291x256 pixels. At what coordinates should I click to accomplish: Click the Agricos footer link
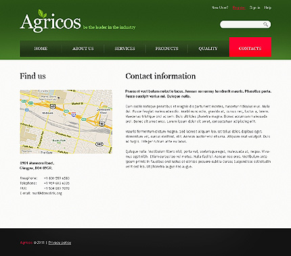click(x=26, y=242)
